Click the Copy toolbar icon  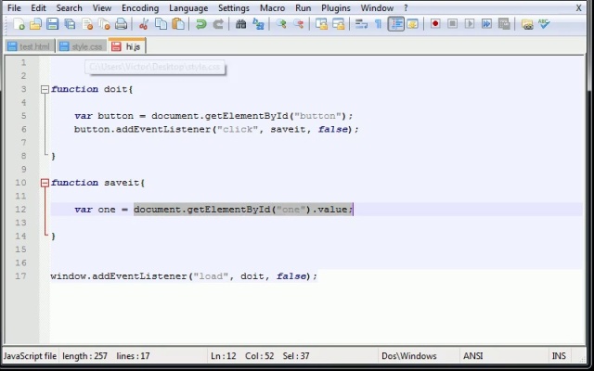(161, 24)
